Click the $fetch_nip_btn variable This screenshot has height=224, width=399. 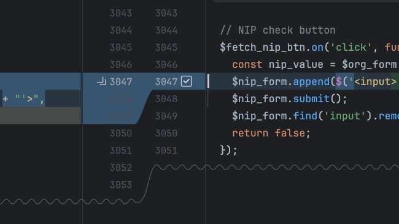coord(262,47)
